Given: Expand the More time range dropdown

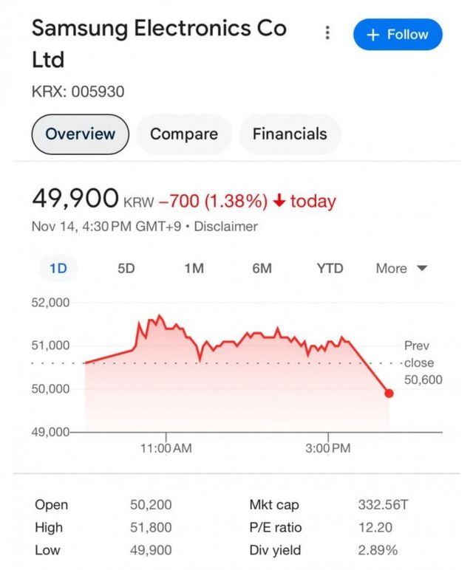Looking at the screenshot, I should 401,269.
